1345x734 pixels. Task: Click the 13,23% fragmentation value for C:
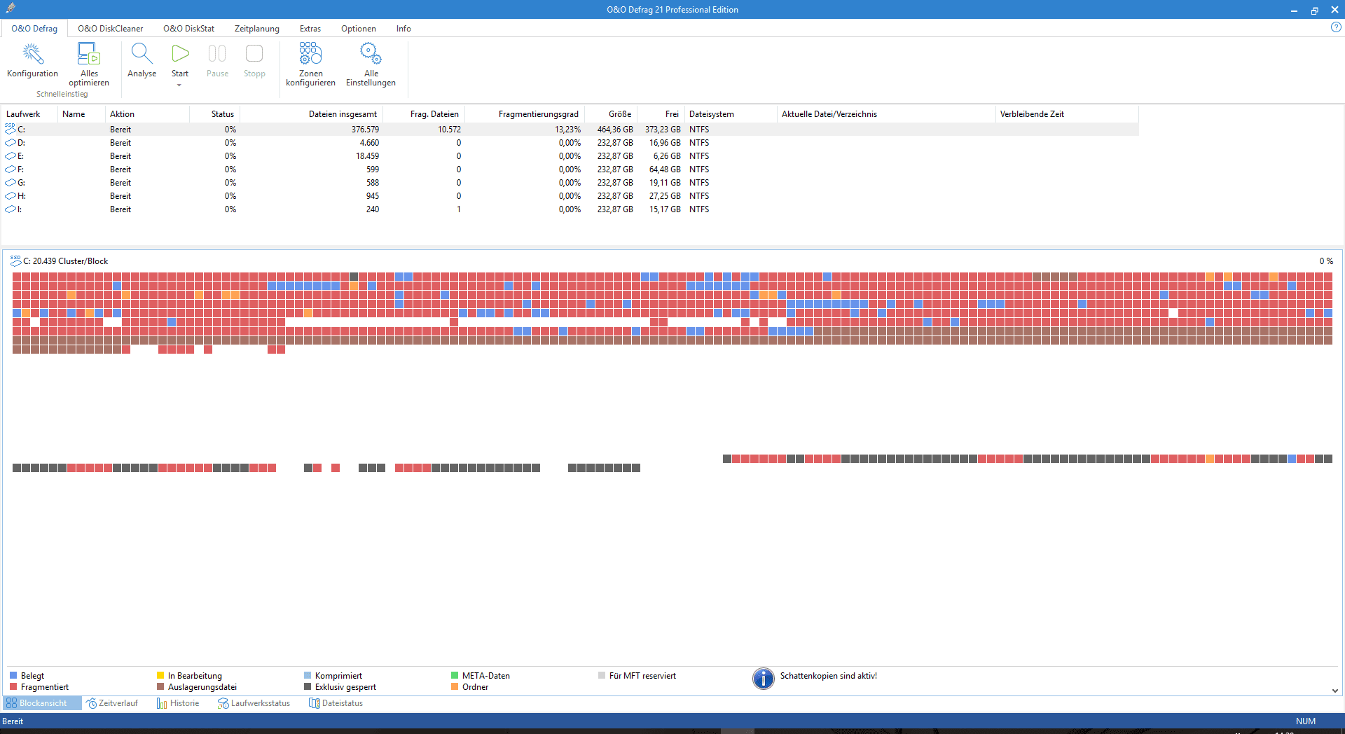tap(567, 130)
